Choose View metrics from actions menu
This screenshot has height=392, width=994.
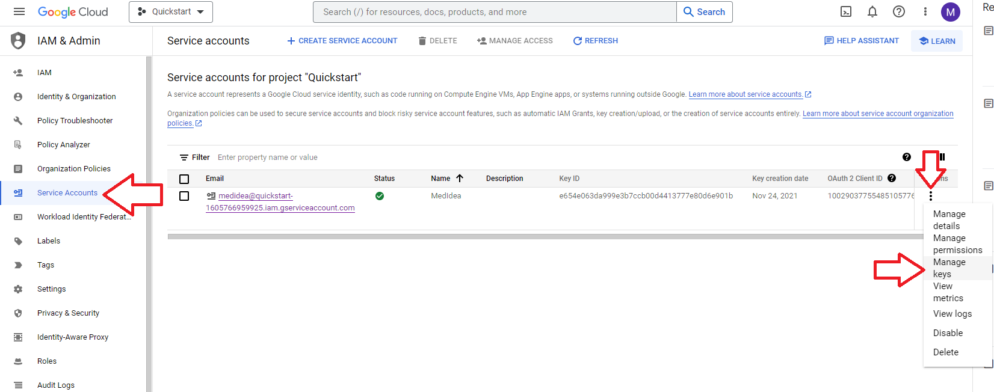(x=958, y=292)
